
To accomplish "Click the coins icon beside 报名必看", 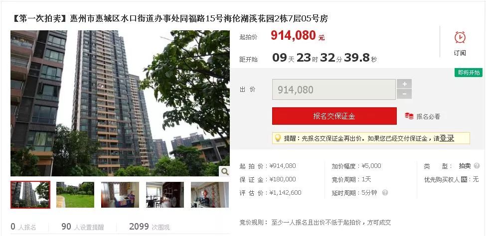I will pos(409,116).
